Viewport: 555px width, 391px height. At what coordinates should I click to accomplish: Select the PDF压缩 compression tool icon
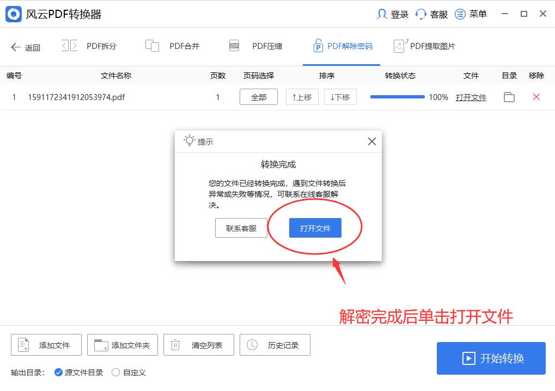point(233,46)
